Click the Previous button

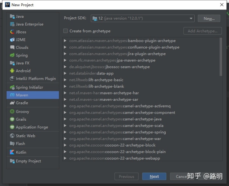pos(127,176)
